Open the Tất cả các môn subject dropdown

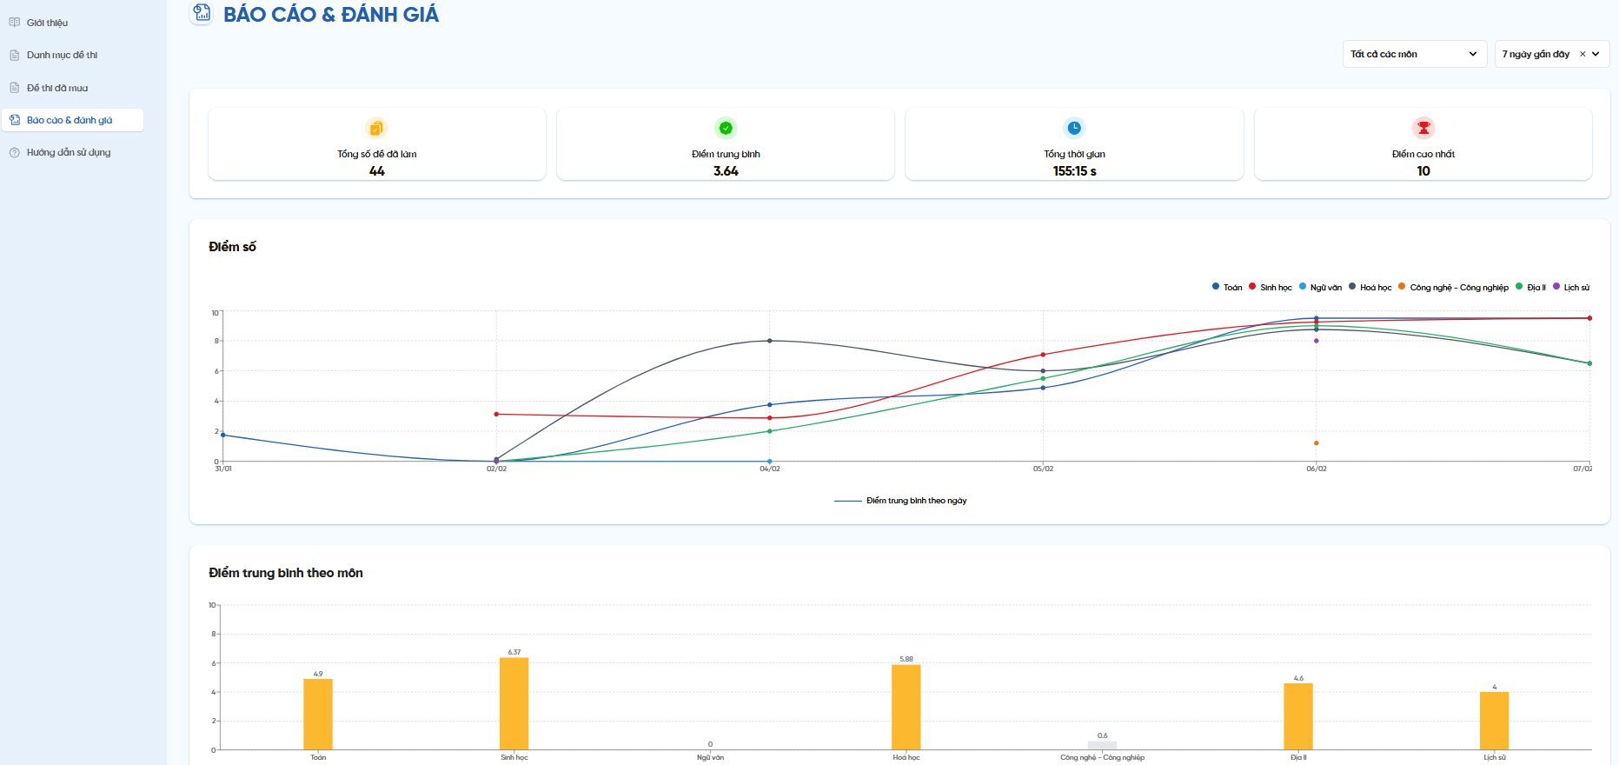click(1414, 54)
